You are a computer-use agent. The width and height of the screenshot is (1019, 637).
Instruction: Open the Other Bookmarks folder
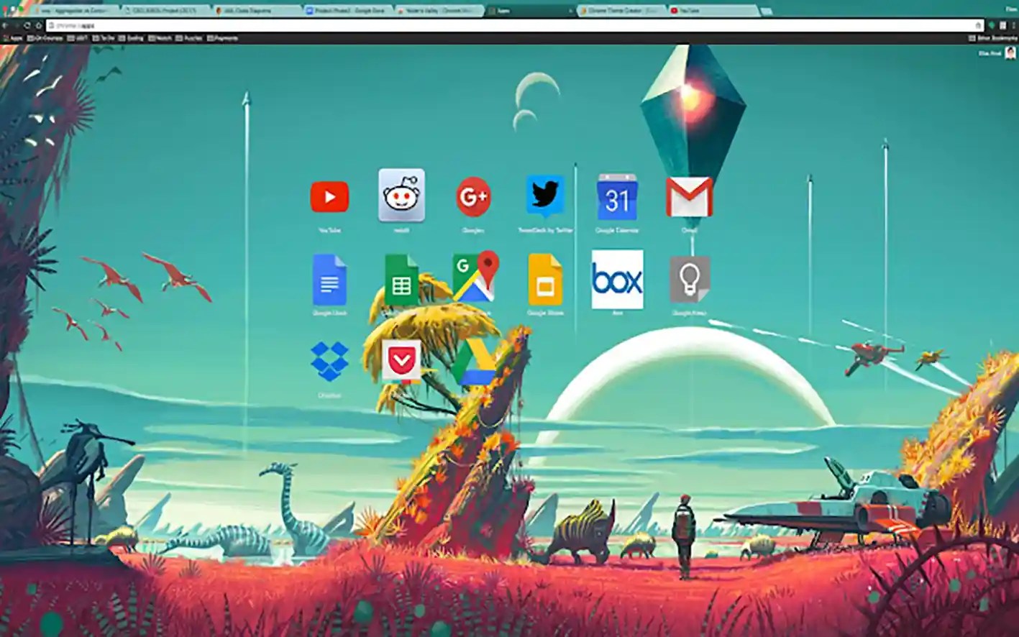click(x=991, y=37)
